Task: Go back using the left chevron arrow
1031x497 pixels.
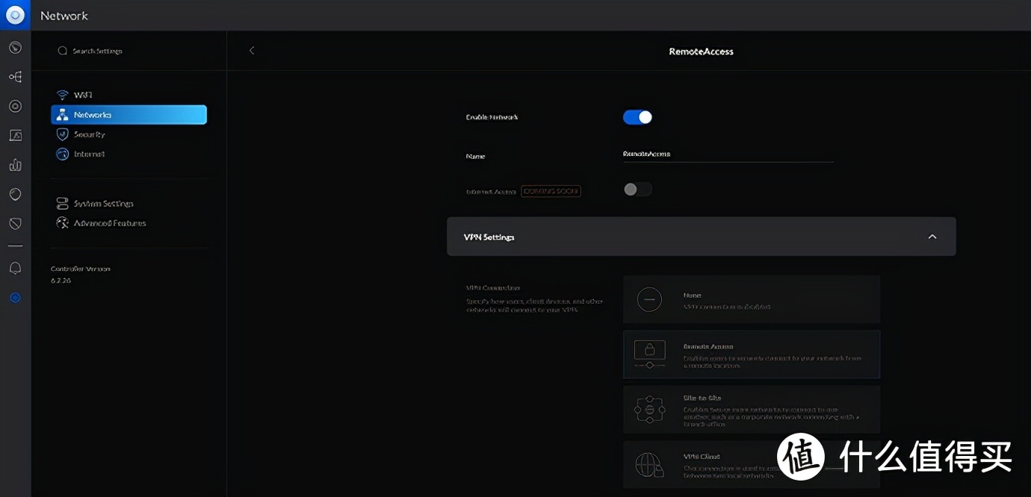Action: point(252,51)
